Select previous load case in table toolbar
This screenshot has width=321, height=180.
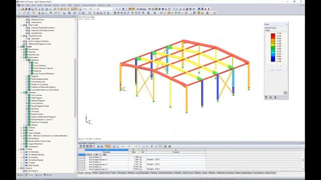[x=144, y=146]
